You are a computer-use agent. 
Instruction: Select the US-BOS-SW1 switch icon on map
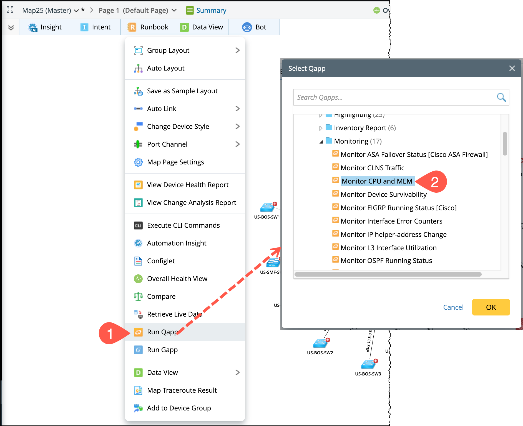(268, 207)
